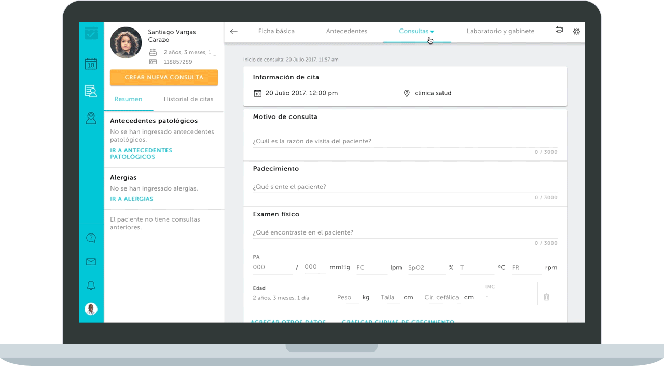Expand the Consultas dropdown menu

tap(417, 31)
